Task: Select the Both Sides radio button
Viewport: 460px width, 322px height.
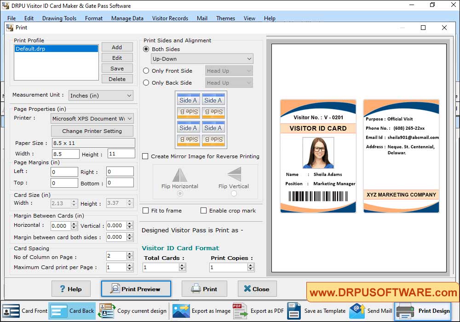Action: pos(146,49)
